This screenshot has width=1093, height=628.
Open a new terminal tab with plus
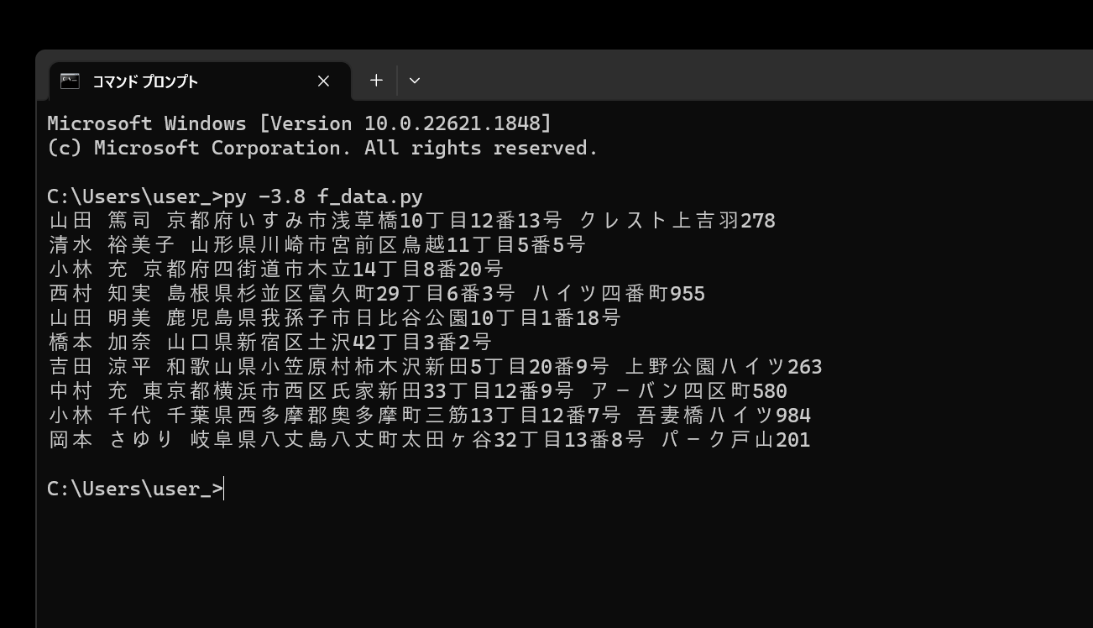coord(376,81)
